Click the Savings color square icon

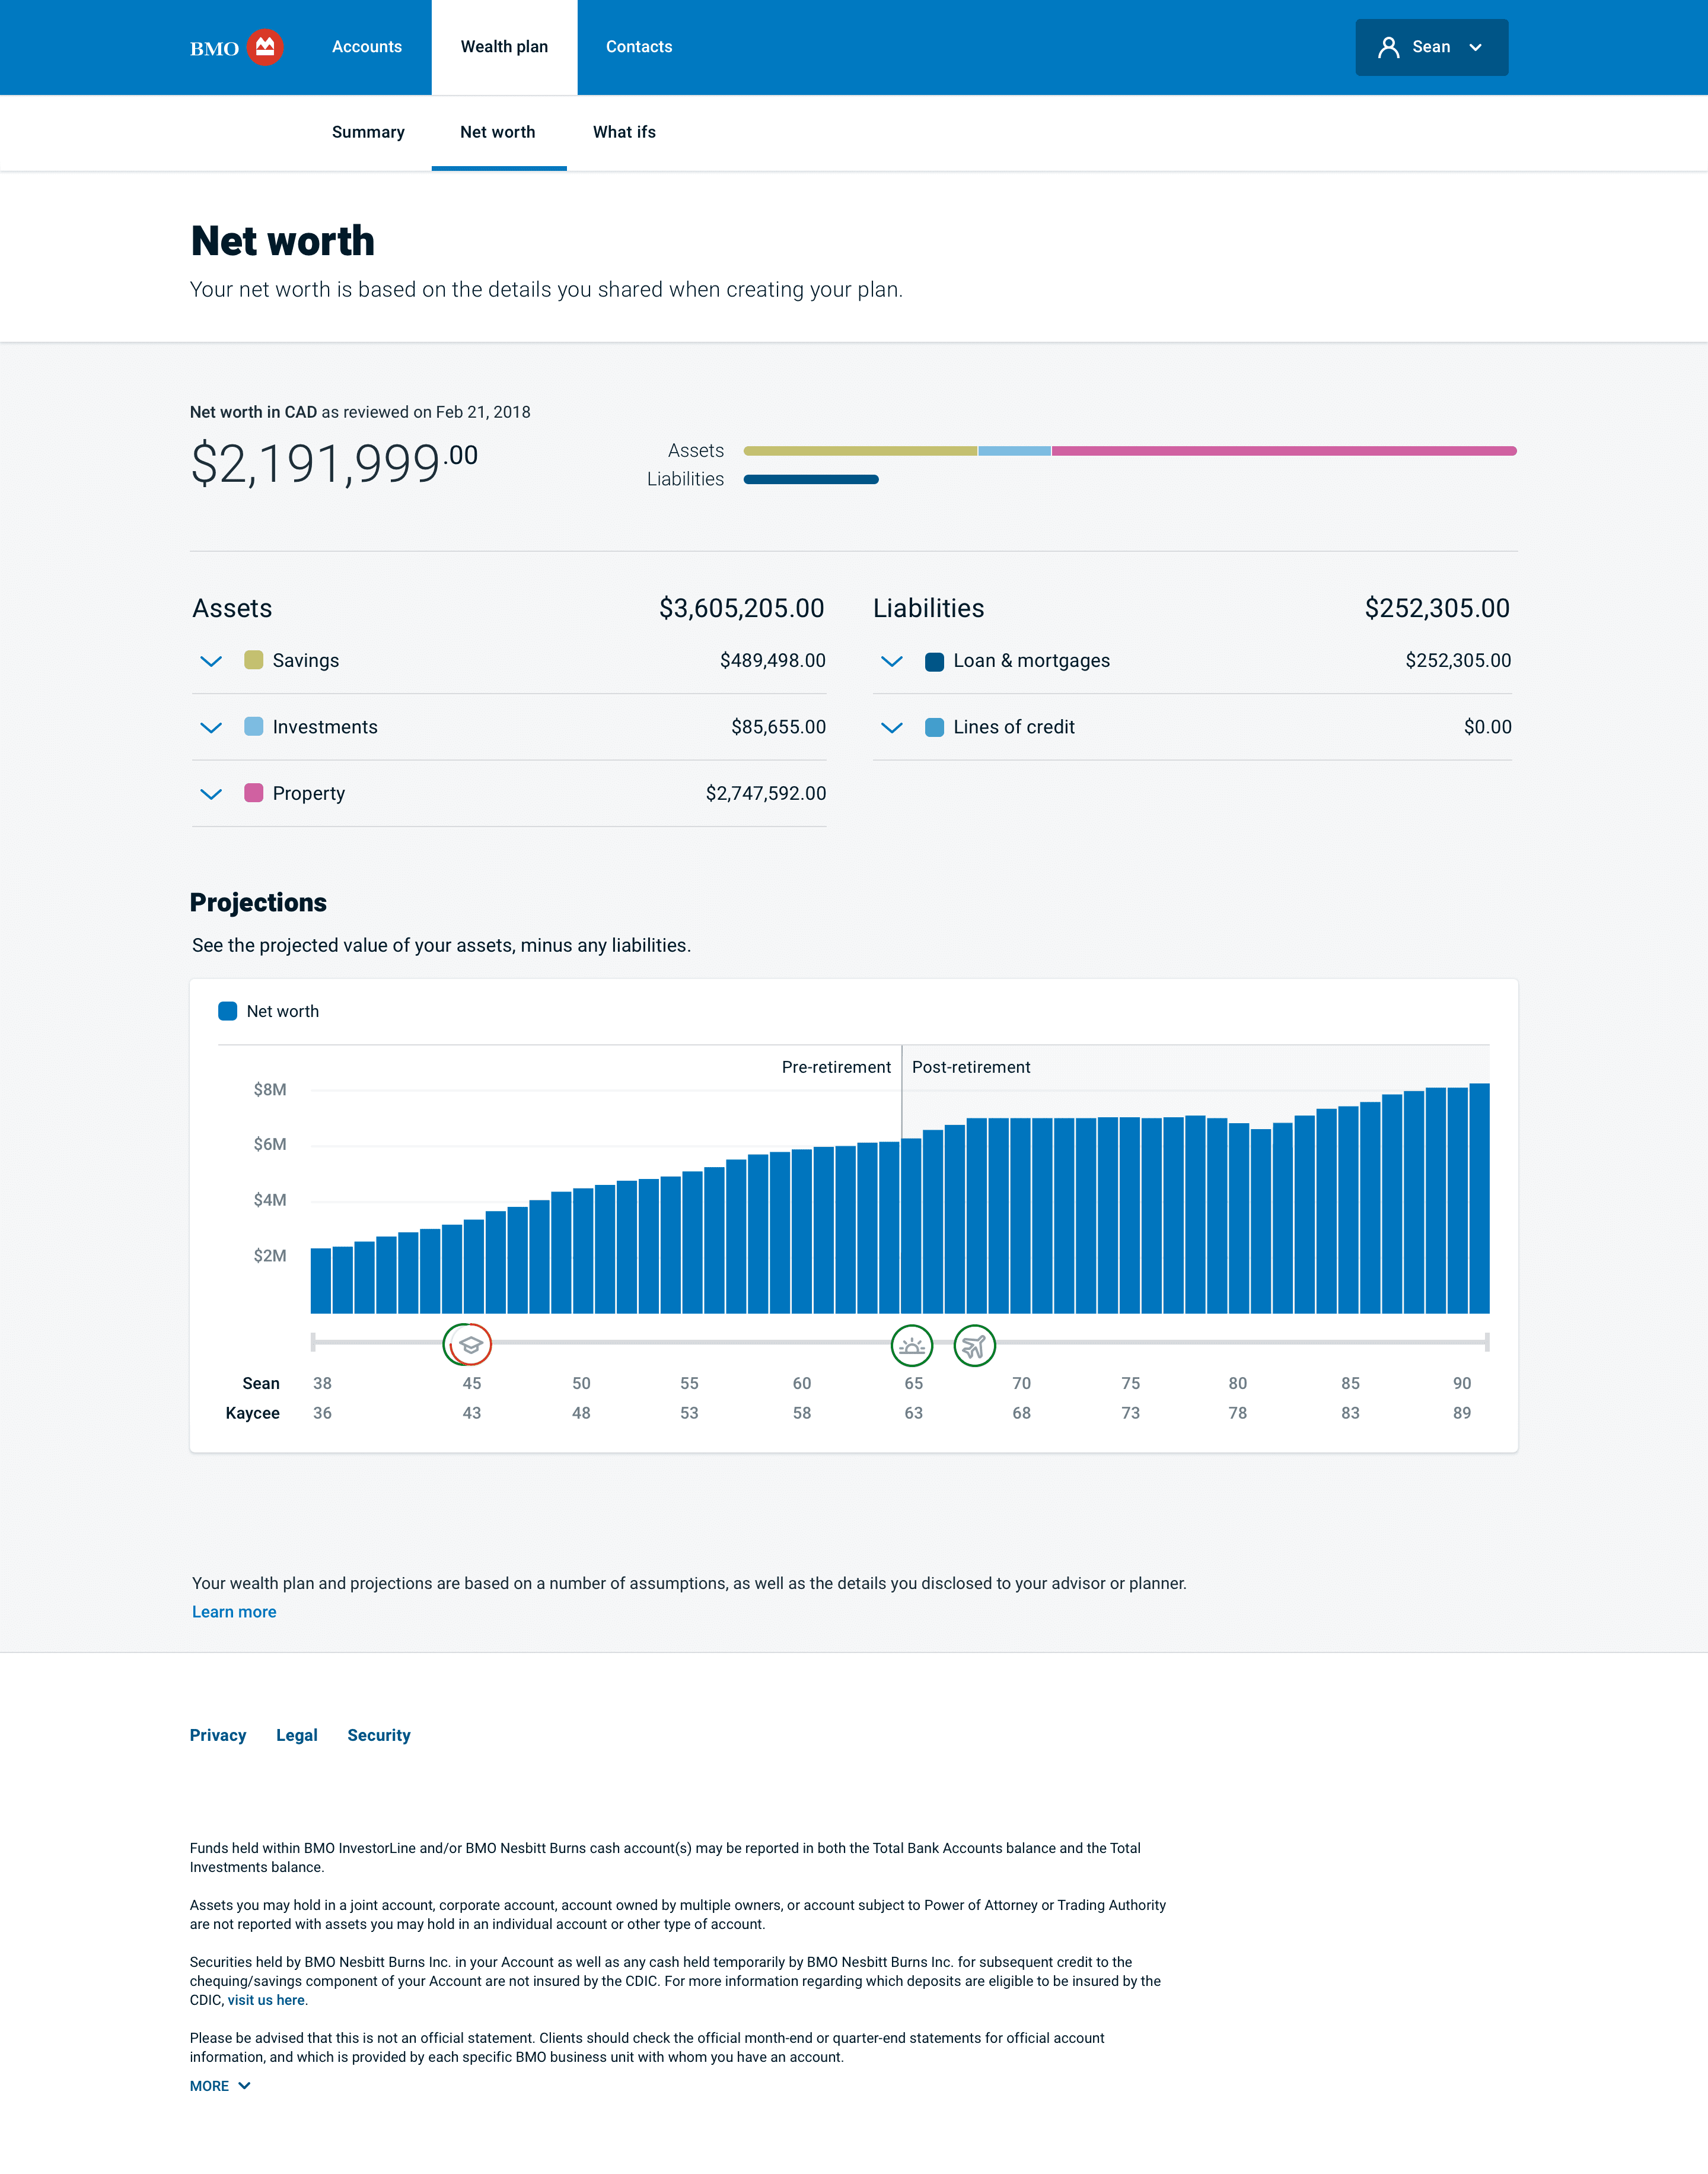tap(254, 660)
